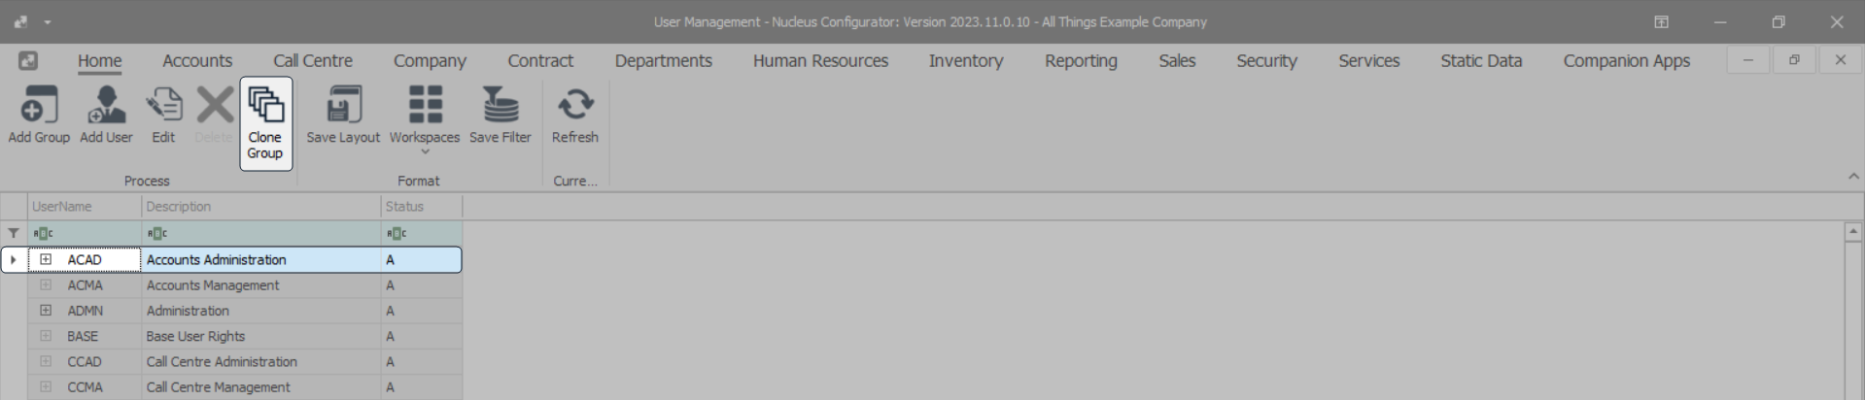Screen dimensions: 1865x400
Task: Sort by the Description column header
Action: (260, 207)
